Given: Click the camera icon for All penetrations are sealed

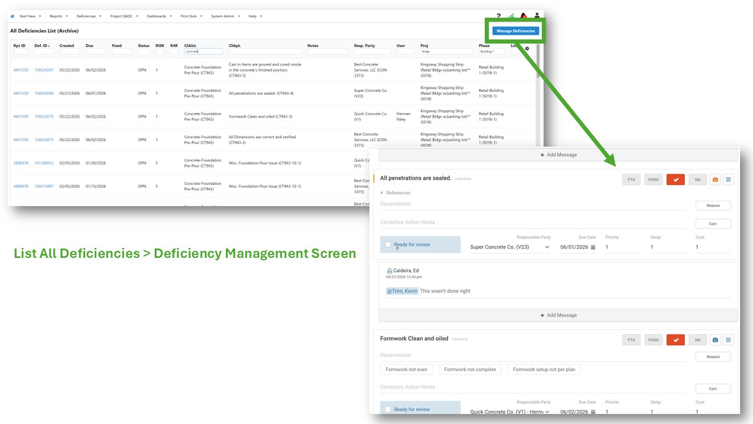Looking at the screenshot, I should point(715,180).
